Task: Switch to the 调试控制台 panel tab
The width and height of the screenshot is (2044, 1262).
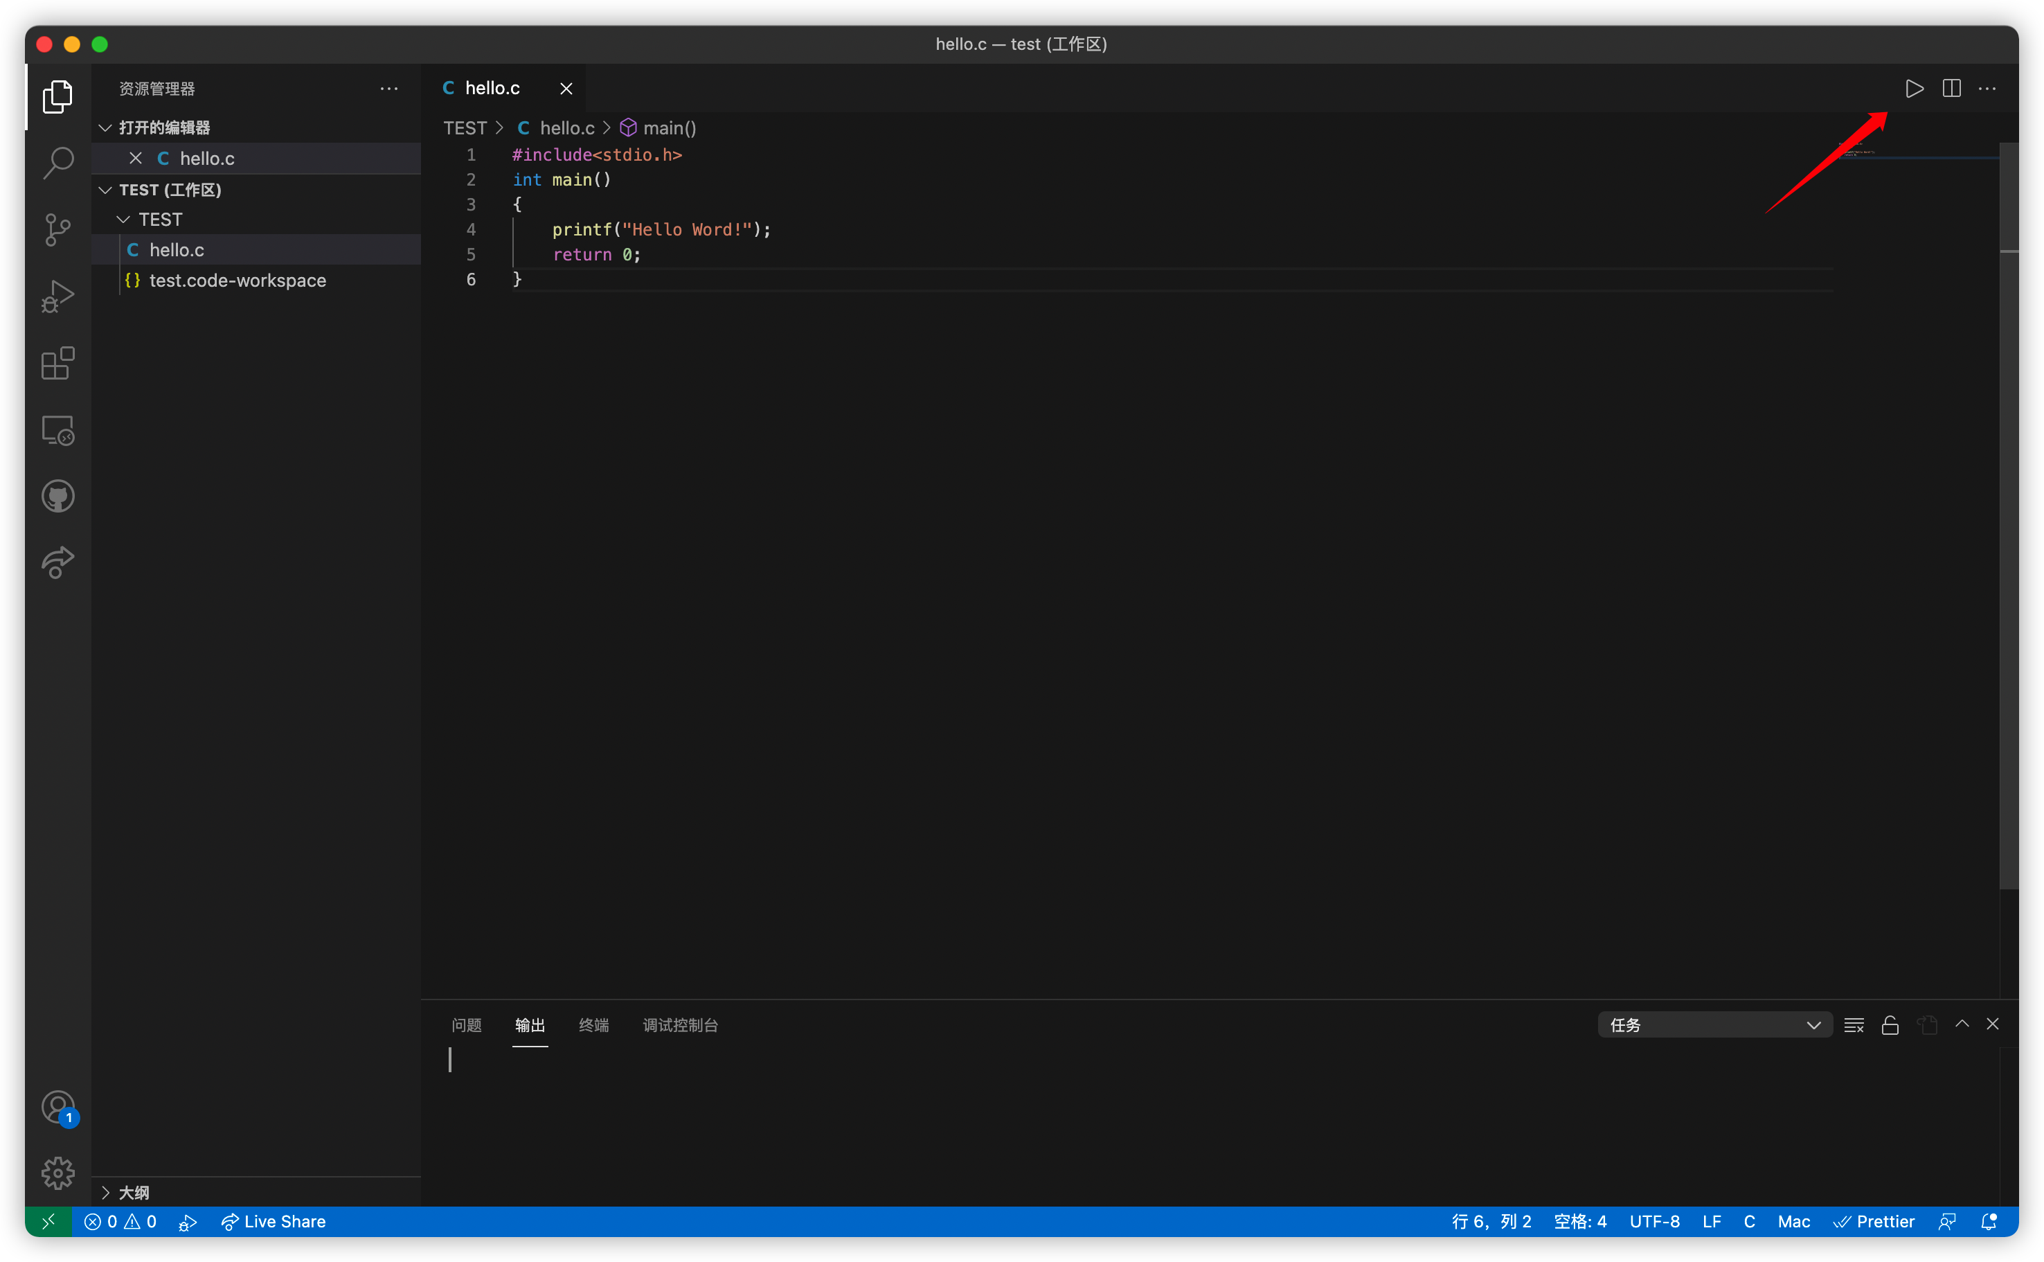Action: 680,1025
